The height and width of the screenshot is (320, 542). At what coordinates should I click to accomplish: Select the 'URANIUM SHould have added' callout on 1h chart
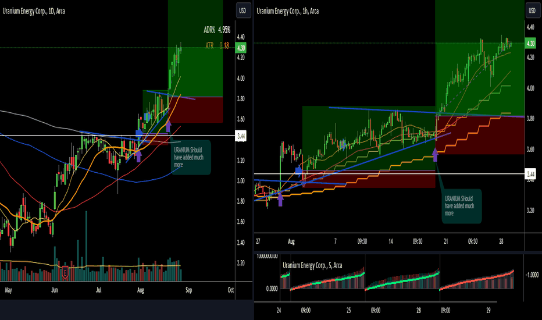pos(462,206)
